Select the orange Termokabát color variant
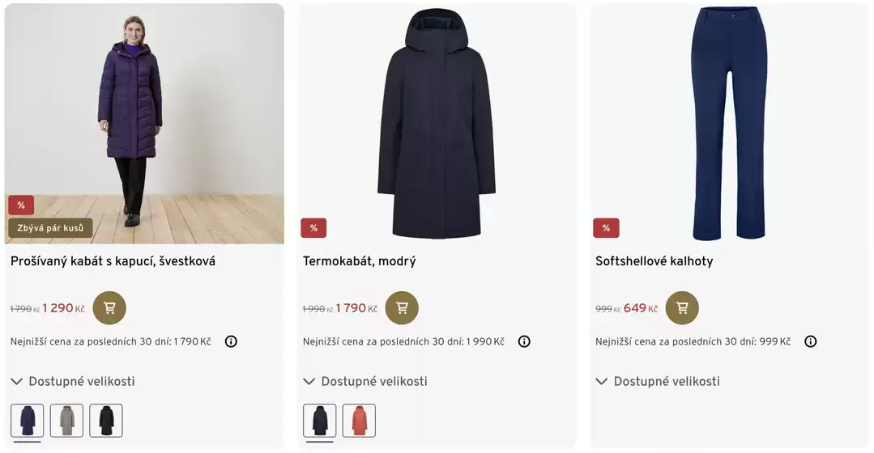Viewport: 874px width, 453px height. (359, 421)
